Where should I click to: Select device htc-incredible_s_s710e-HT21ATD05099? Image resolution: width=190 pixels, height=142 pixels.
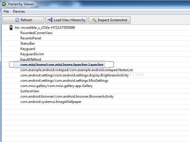tap(45, 28)
